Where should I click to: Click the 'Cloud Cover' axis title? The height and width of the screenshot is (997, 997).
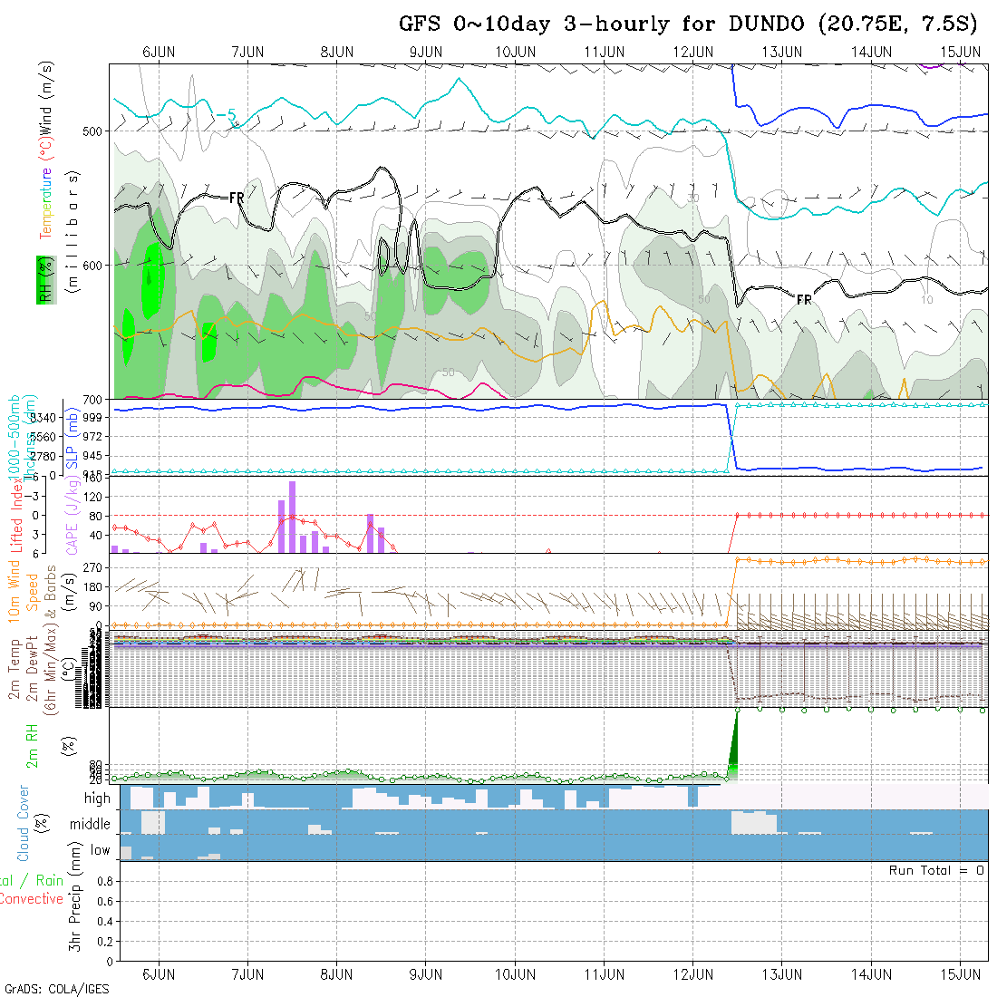click(24, 823)
